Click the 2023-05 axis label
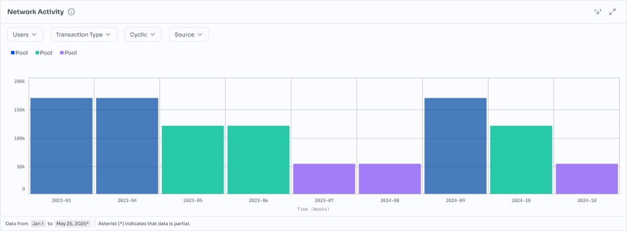The image size is (627, 231). tap(193, 201)
